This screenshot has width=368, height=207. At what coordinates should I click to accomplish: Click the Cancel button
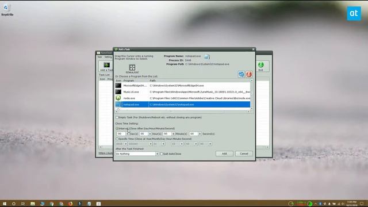[244, 154]
